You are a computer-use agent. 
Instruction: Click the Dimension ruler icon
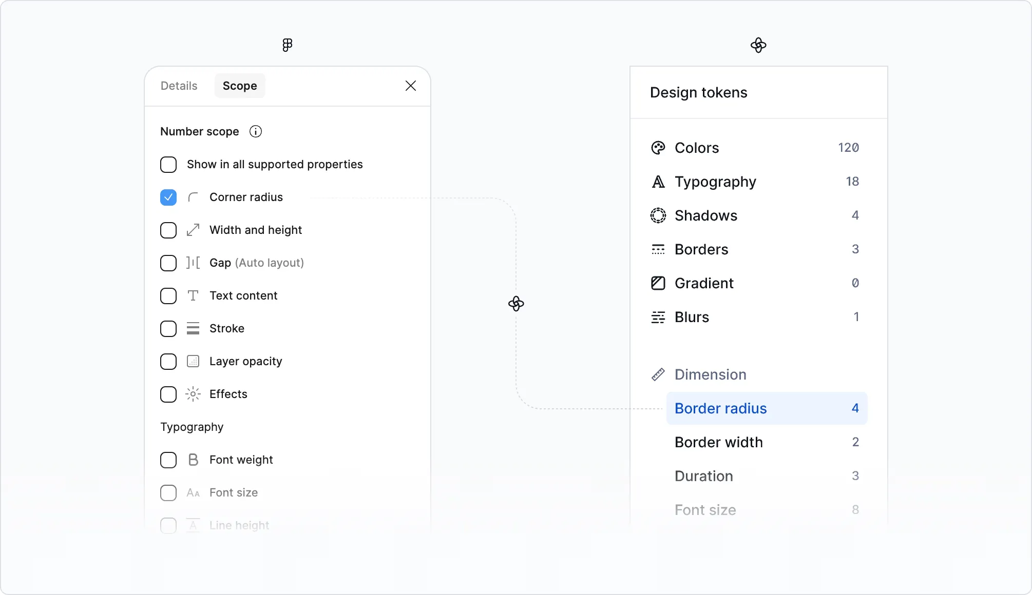click(x=658, y=374)
